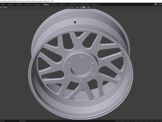The image size is (162, 122).
Task: Switch to the Rendering workspace tab
Action: (63, 5)
